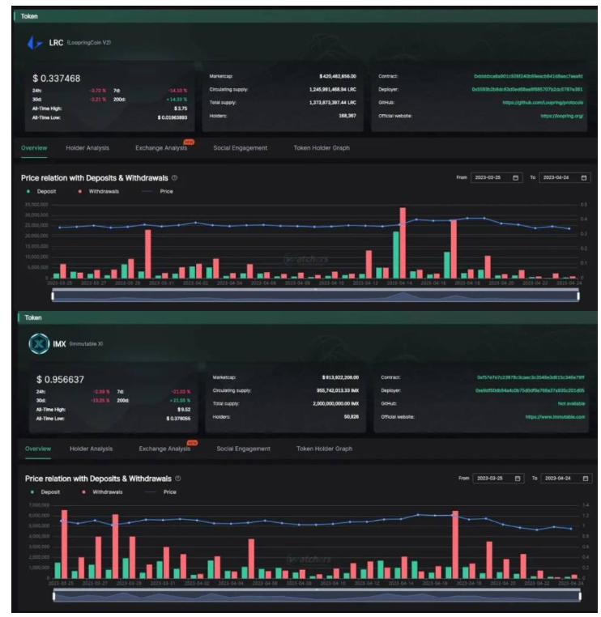Click IMX total supply 2,000,000,000.00 IMX

[x=335, y=404]
